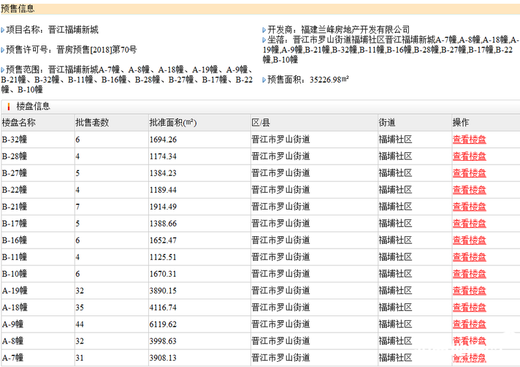Click area value 1174.34

163,156
